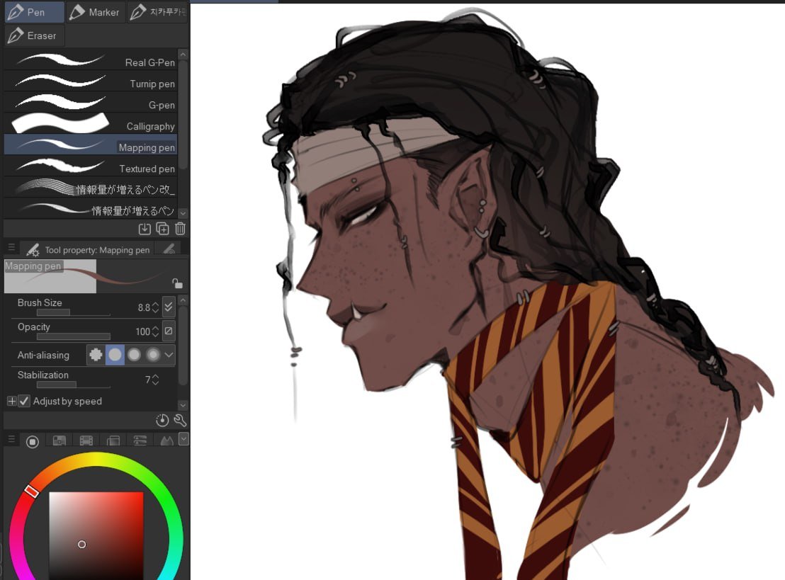
Task: Click the import sub tool material icon
Action: (145, 229)
